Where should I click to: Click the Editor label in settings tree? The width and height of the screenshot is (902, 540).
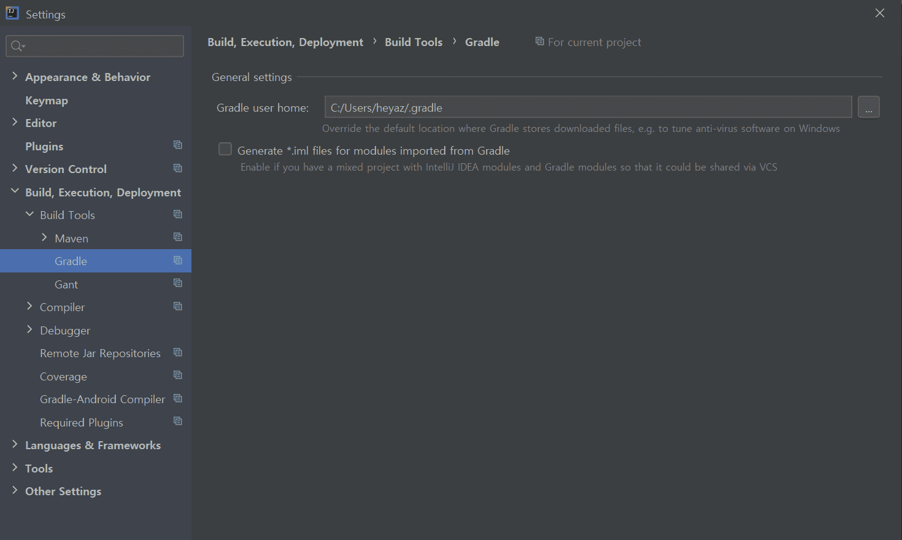tap(40, 123)
